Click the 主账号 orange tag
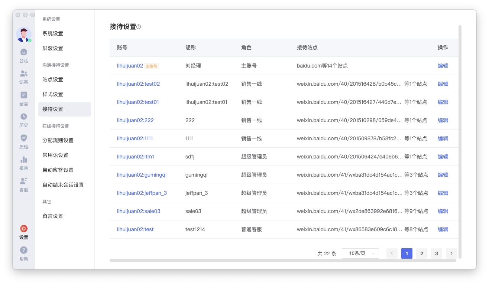Viewport: 489px width, 285px height. [152, 66]
